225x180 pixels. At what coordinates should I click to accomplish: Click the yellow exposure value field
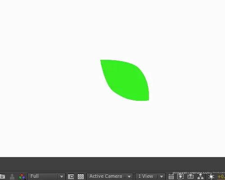point(221,177)
